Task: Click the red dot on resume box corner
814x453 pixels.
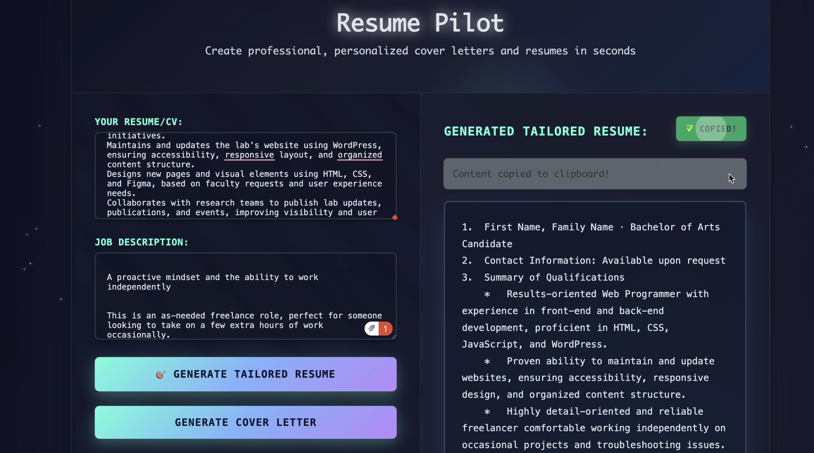Action: (395, 217)
